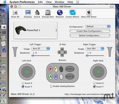Click Delete Configuration button

pos(90,35)
